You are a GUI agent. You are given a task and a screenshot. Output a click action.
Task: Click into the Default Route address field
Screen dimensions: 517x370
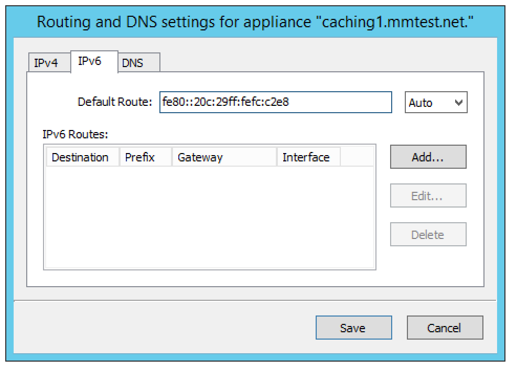pos(275,102)
